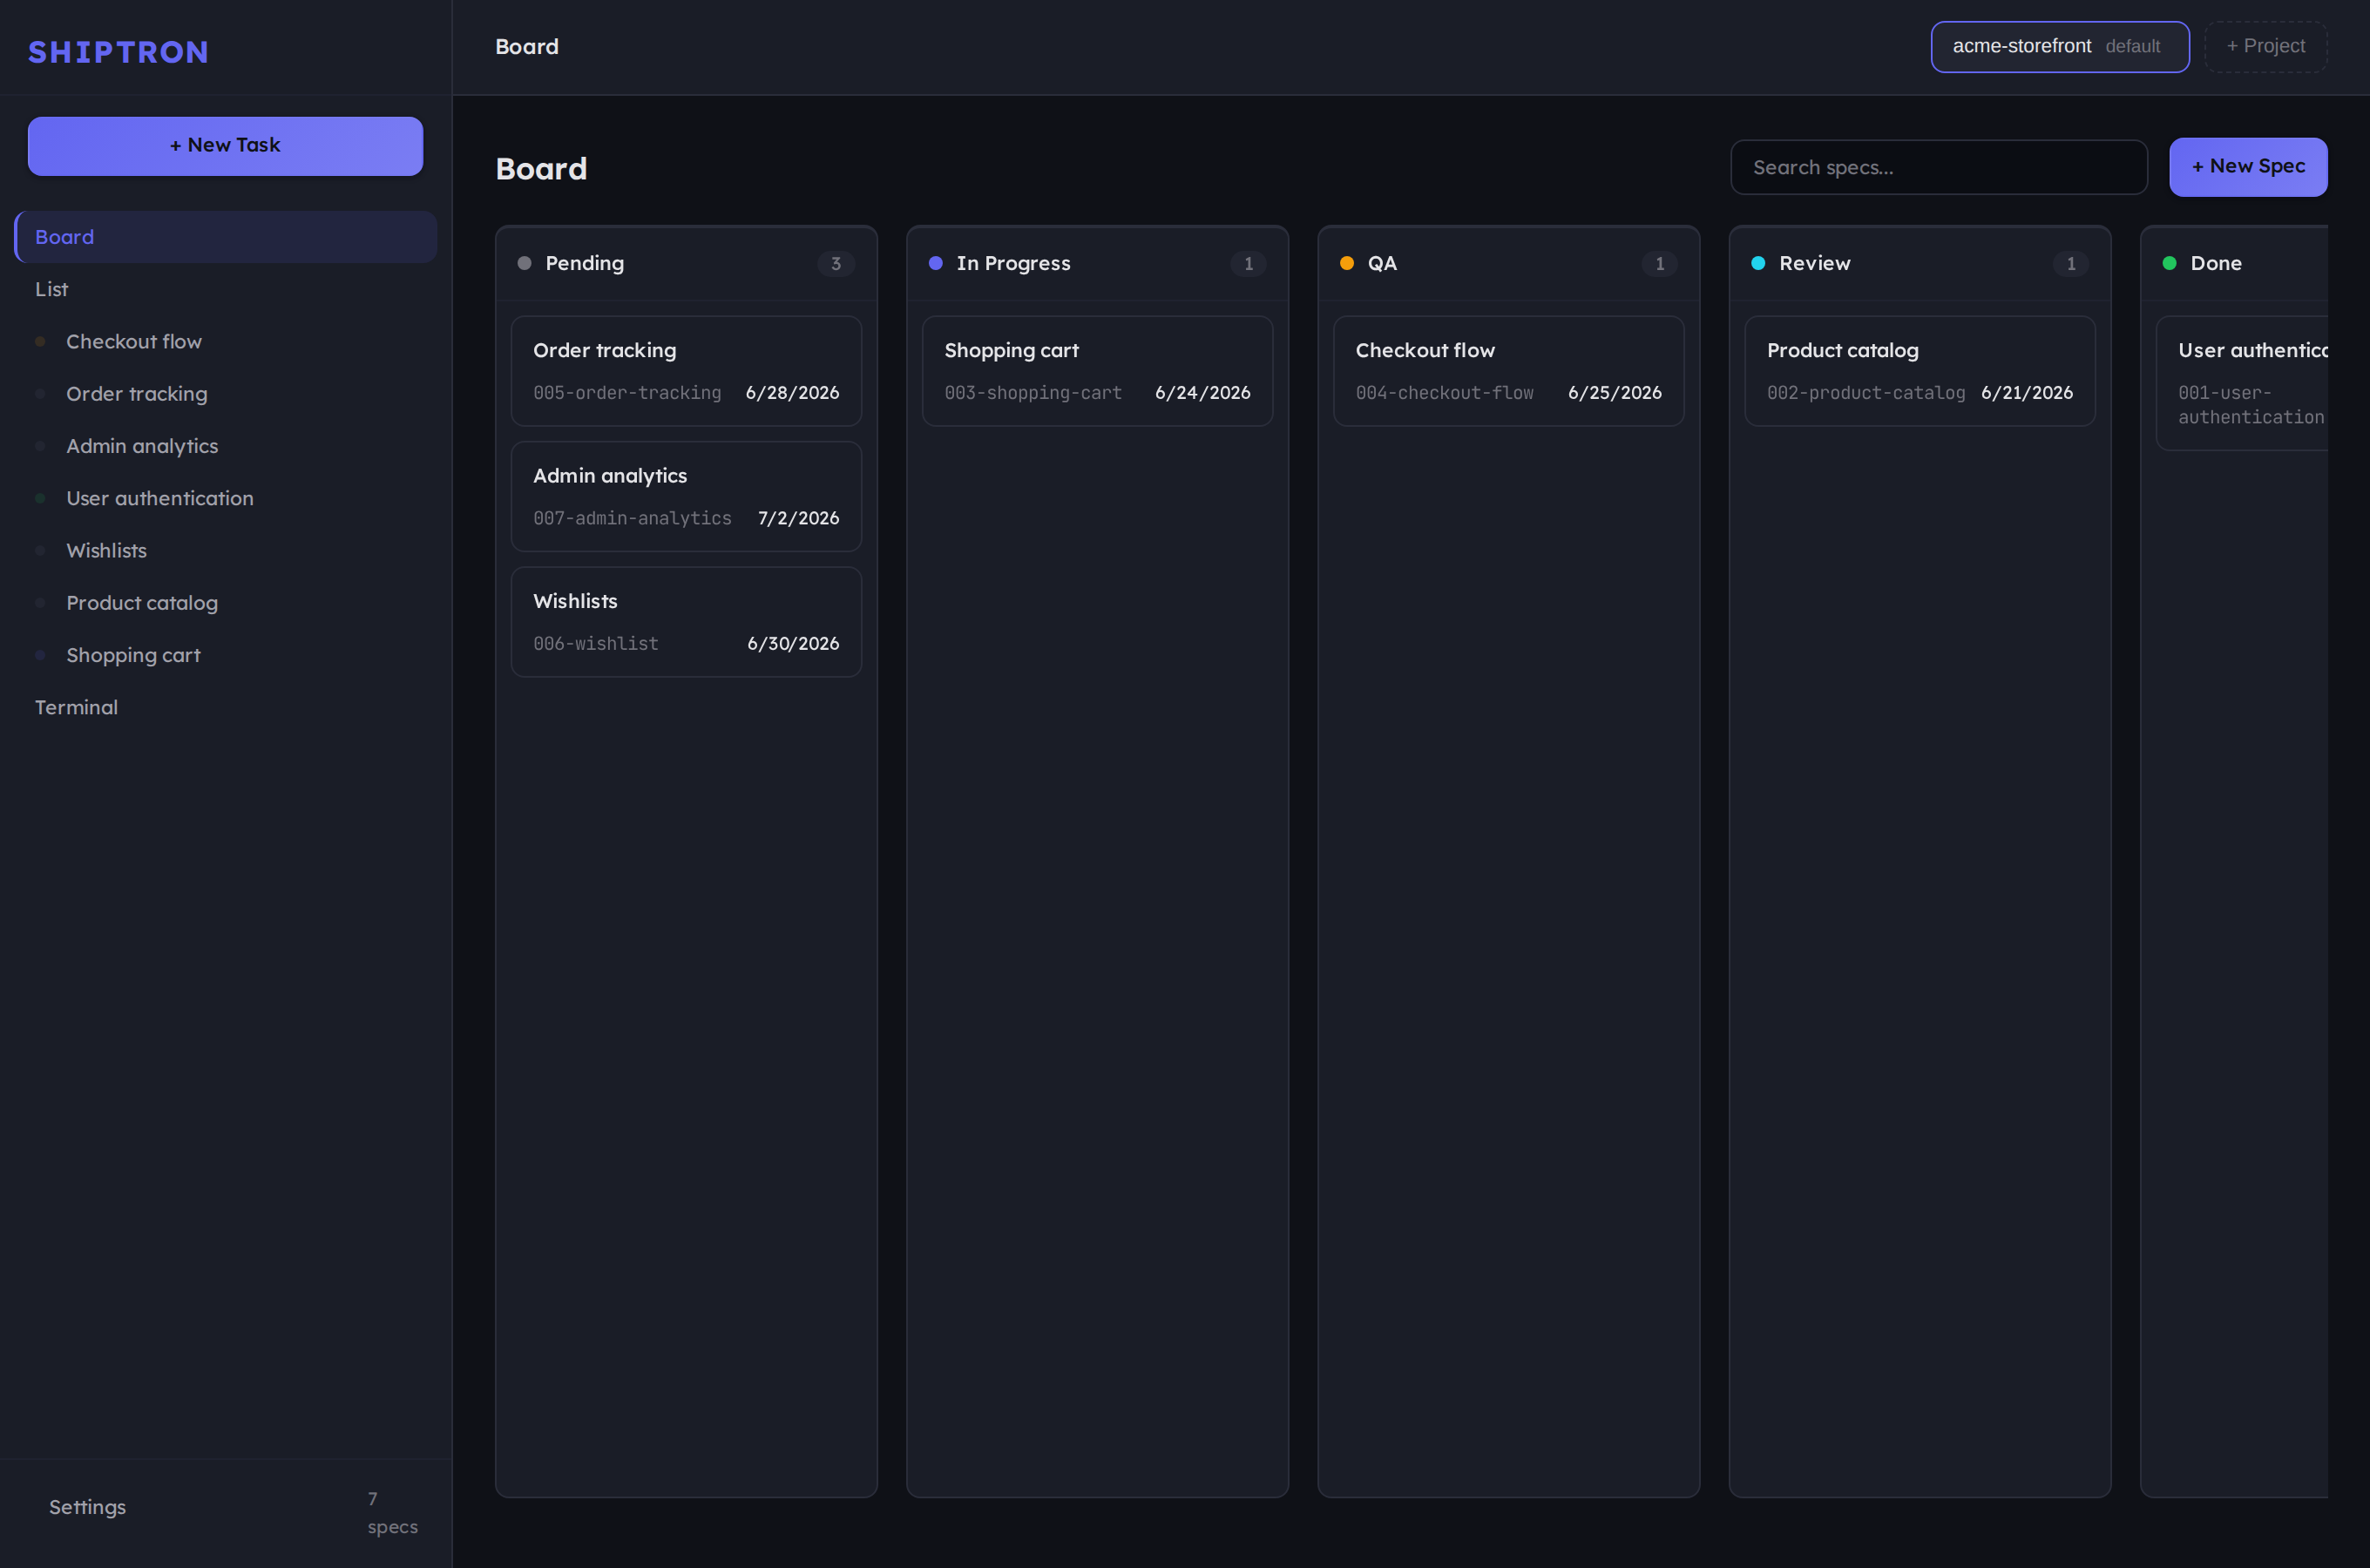Screen dimensions: 2370x1568
Task: Click the date 6/30/2026
Action: coord(793,644)
